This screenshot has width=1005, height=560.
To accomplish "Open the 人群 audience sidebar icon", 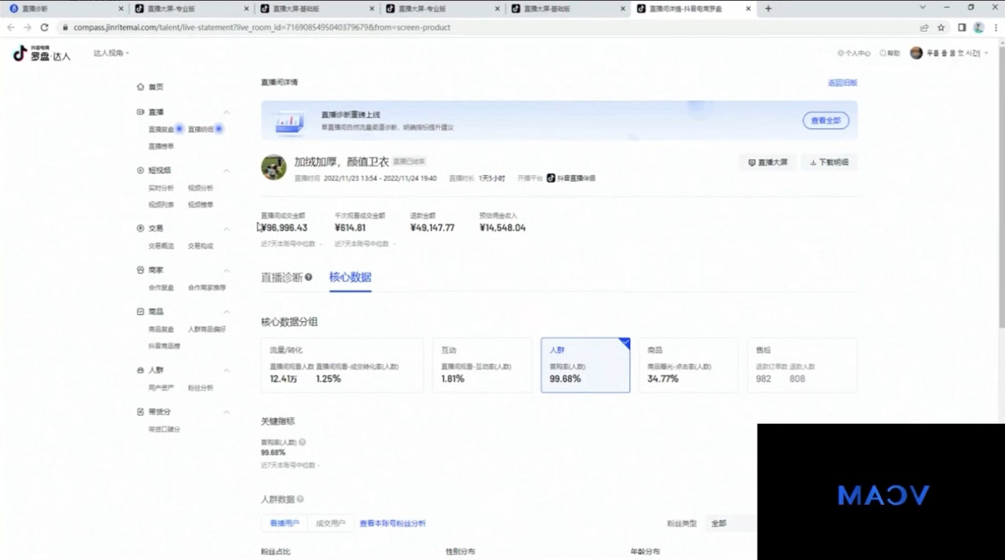I will [x=141, y=369].
